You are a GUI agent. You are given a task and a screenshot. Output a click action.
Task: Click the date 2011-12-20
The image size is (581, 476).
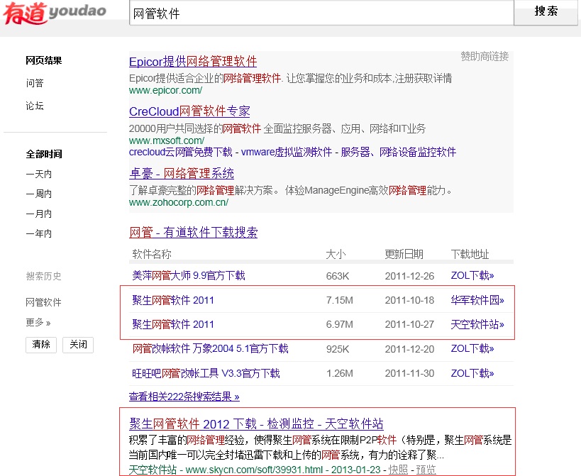tap(409, 349)
